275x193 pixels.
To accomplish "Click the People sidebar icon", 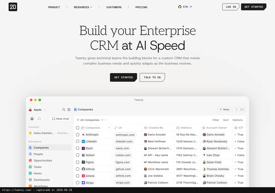I will click(x=30, y=154).
